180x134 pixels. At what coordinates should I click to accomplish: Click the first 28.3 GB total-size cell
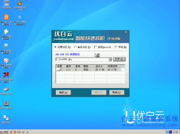pyautogui.click(x=100, y=70)
